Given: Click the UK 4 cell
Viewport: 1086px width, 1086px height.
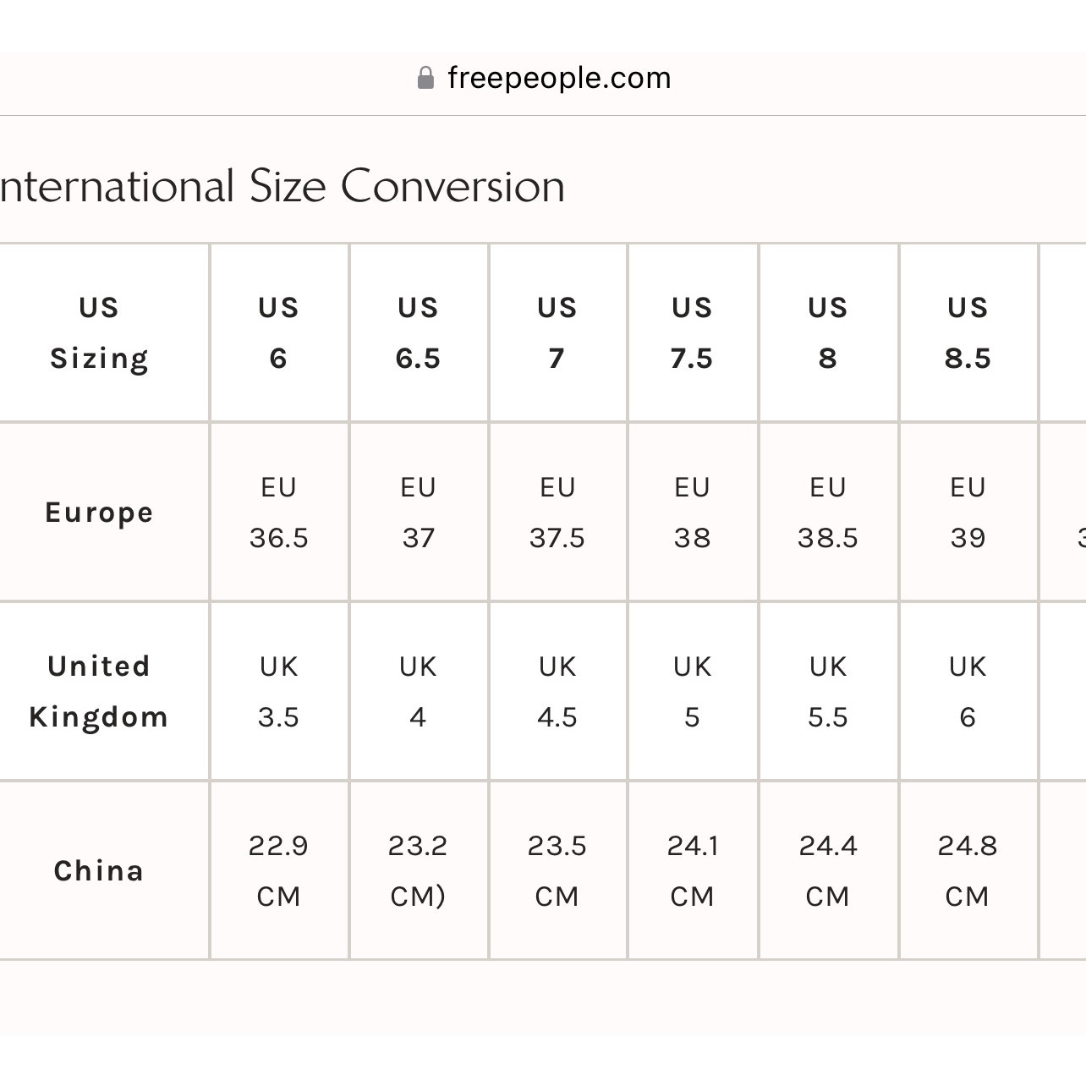Looking at the screenshot, I should point(419,692).
